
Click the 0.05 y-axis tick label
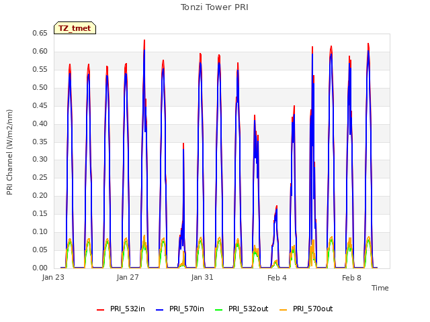point(40,250)
